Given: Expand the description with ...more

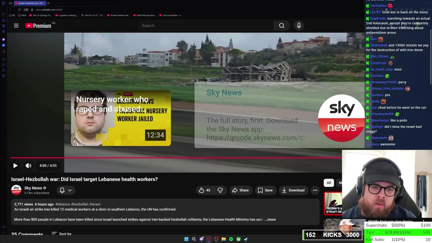Looking at the screenshot, I should click(270, 219).
